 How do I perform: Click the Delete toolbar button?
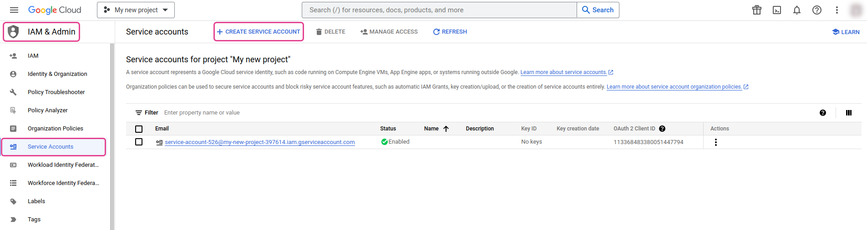click(x=331, y=32)
